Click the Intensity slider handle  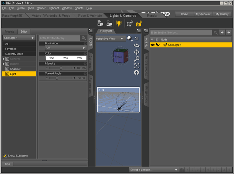point(61,68)
